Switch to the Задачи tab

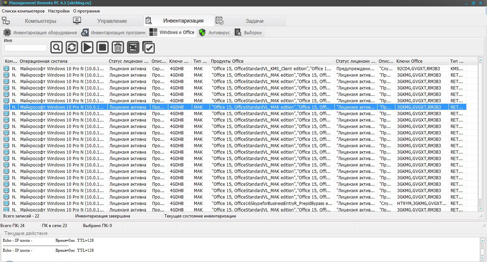tap(250, 21)
